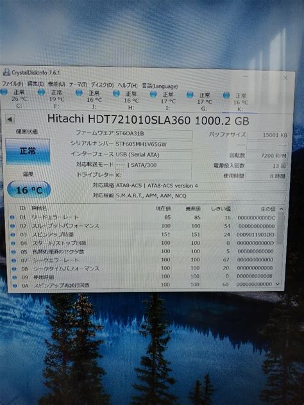Click the power on count value 13 回

pos(266,166)
